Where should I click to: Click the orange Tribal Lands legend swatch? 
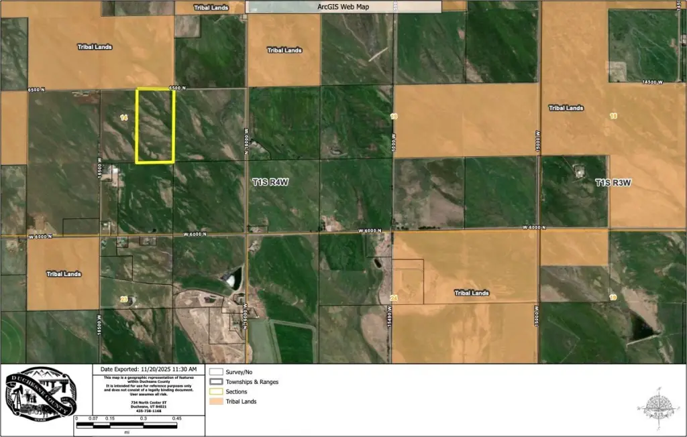(215, 402)
